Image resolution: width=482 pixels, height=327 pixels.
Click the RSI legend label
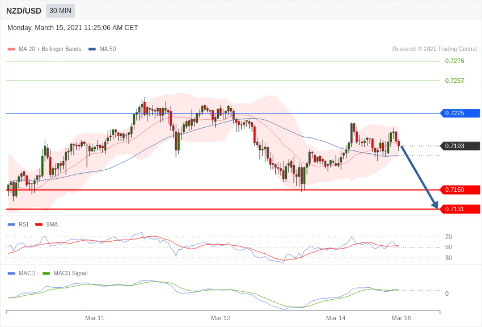pos(23,225)
